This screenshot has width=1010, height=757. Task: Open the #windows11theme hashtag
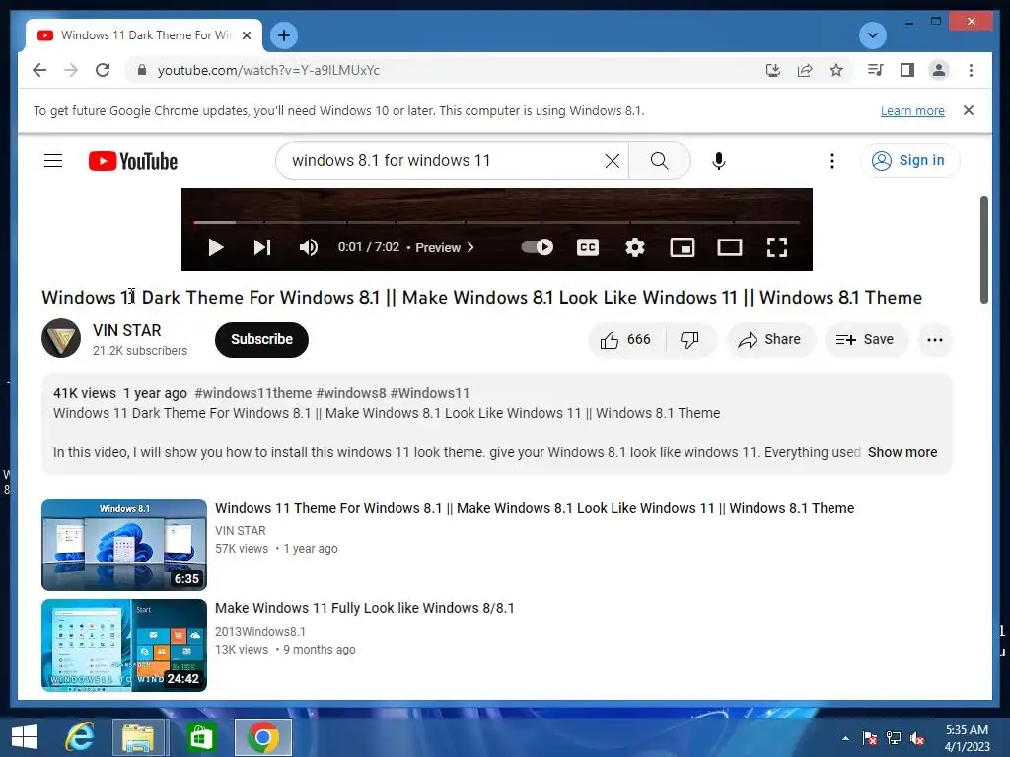[253, 393]
